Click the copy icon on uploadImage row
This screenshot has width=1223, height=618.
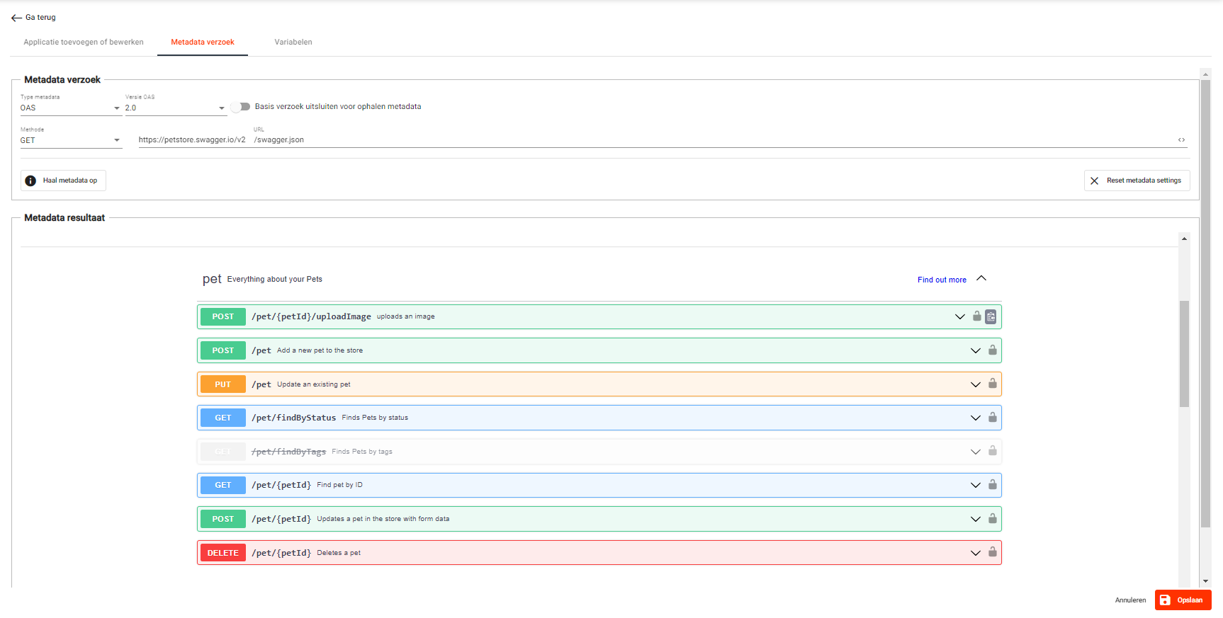[991, 316]
